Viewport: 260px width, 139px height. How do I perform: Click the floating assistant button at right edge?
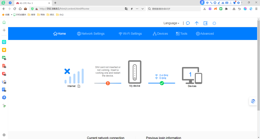(x=253, y=101)
